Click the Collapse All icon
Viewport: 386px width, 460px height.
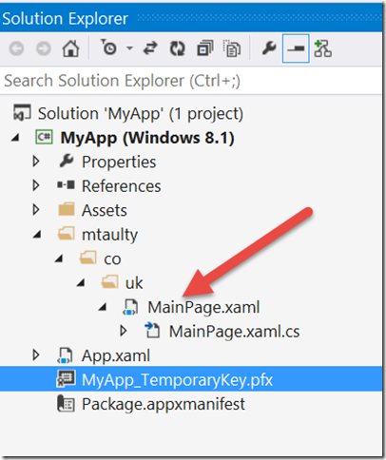pos(204,48)
